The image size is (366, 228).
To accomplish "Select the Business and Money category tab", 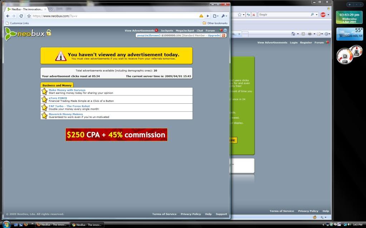I will click(57, 85).
